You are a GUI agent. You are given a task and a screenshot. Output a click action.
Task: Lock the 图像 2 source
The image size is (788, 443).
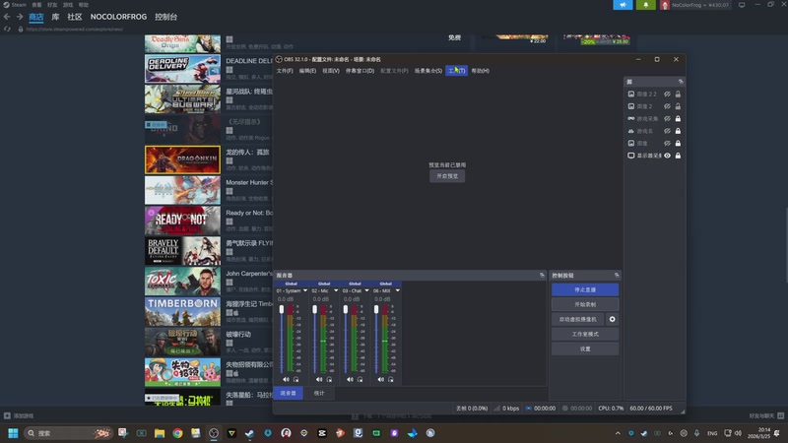tap(678, 106)
